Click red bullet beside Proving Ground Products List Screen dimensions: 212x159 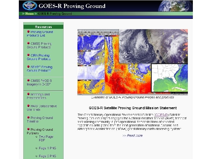coord(28,32)
